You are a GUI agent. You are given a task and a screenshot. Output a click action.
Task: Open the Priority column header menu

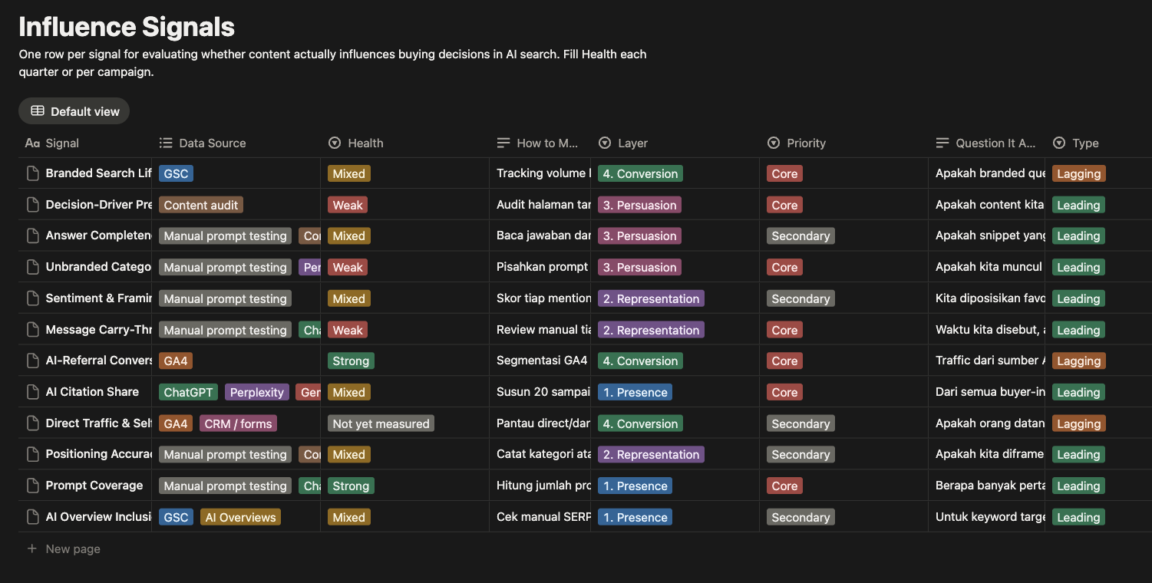844,143
